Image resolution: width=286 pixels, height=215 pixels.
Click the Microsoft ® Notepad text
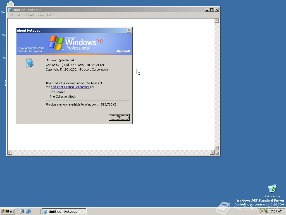(60, 60)
